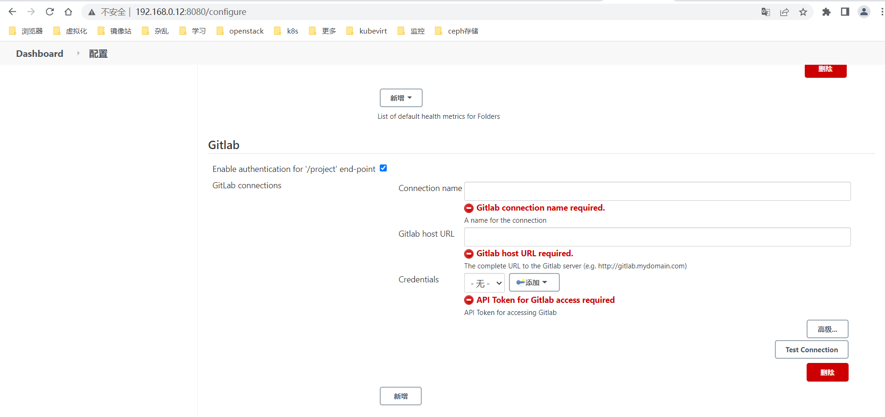Delete the GitLab connection with 删除
This screenshot has width=885, height=417.
827,372
